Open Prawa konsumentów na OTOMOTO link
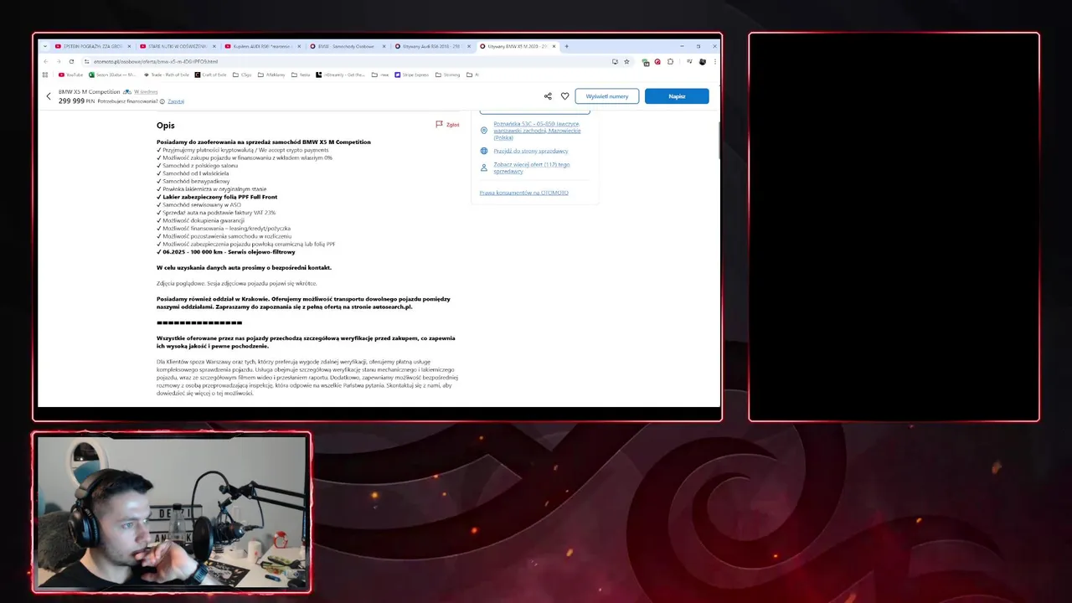The width and height of the screenshot is (1072, 603). (524, 193)
